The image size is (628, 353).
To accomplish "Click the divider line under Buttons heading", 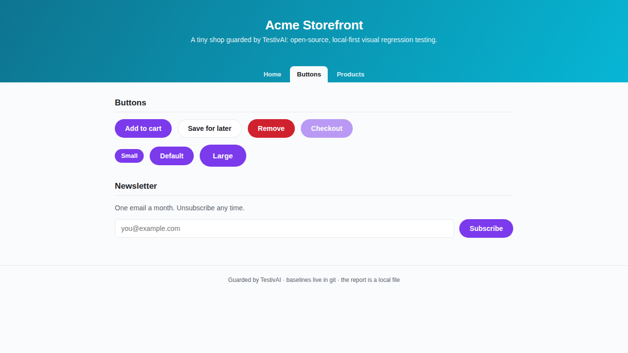I will (314, 112).
